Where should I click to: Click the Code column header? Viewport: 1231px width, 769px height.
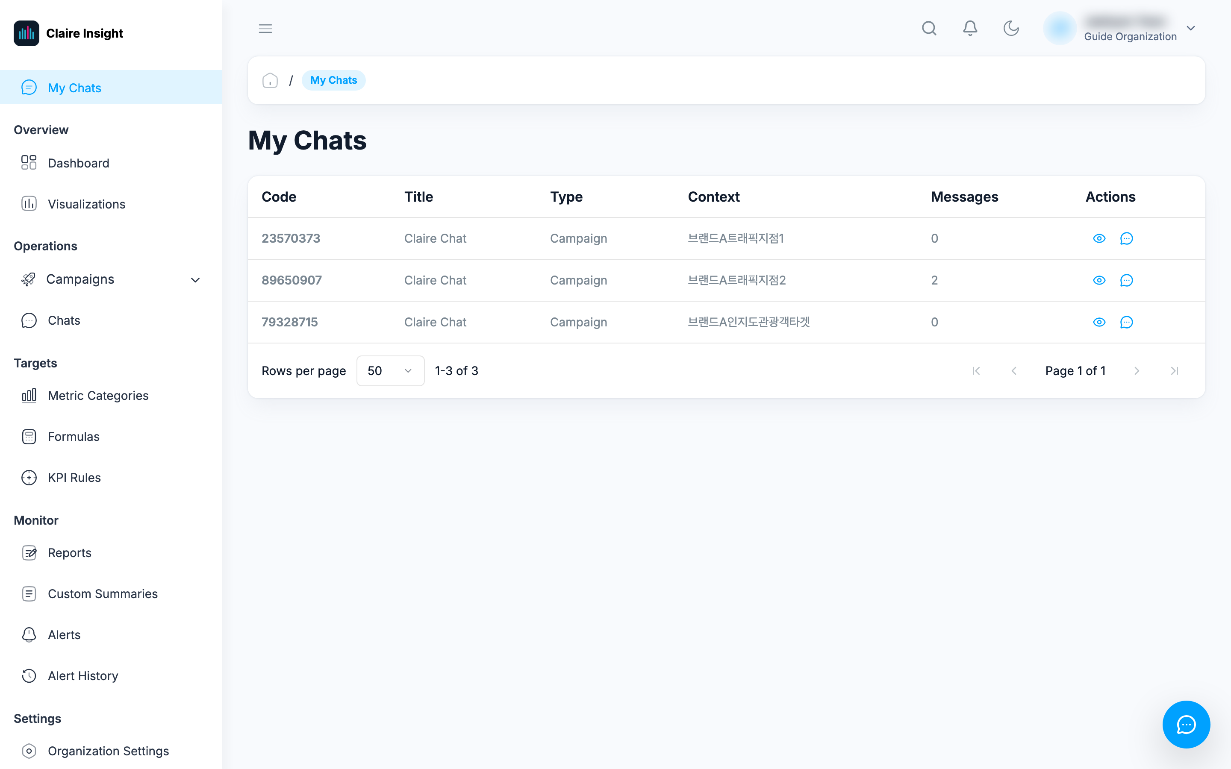279,197
